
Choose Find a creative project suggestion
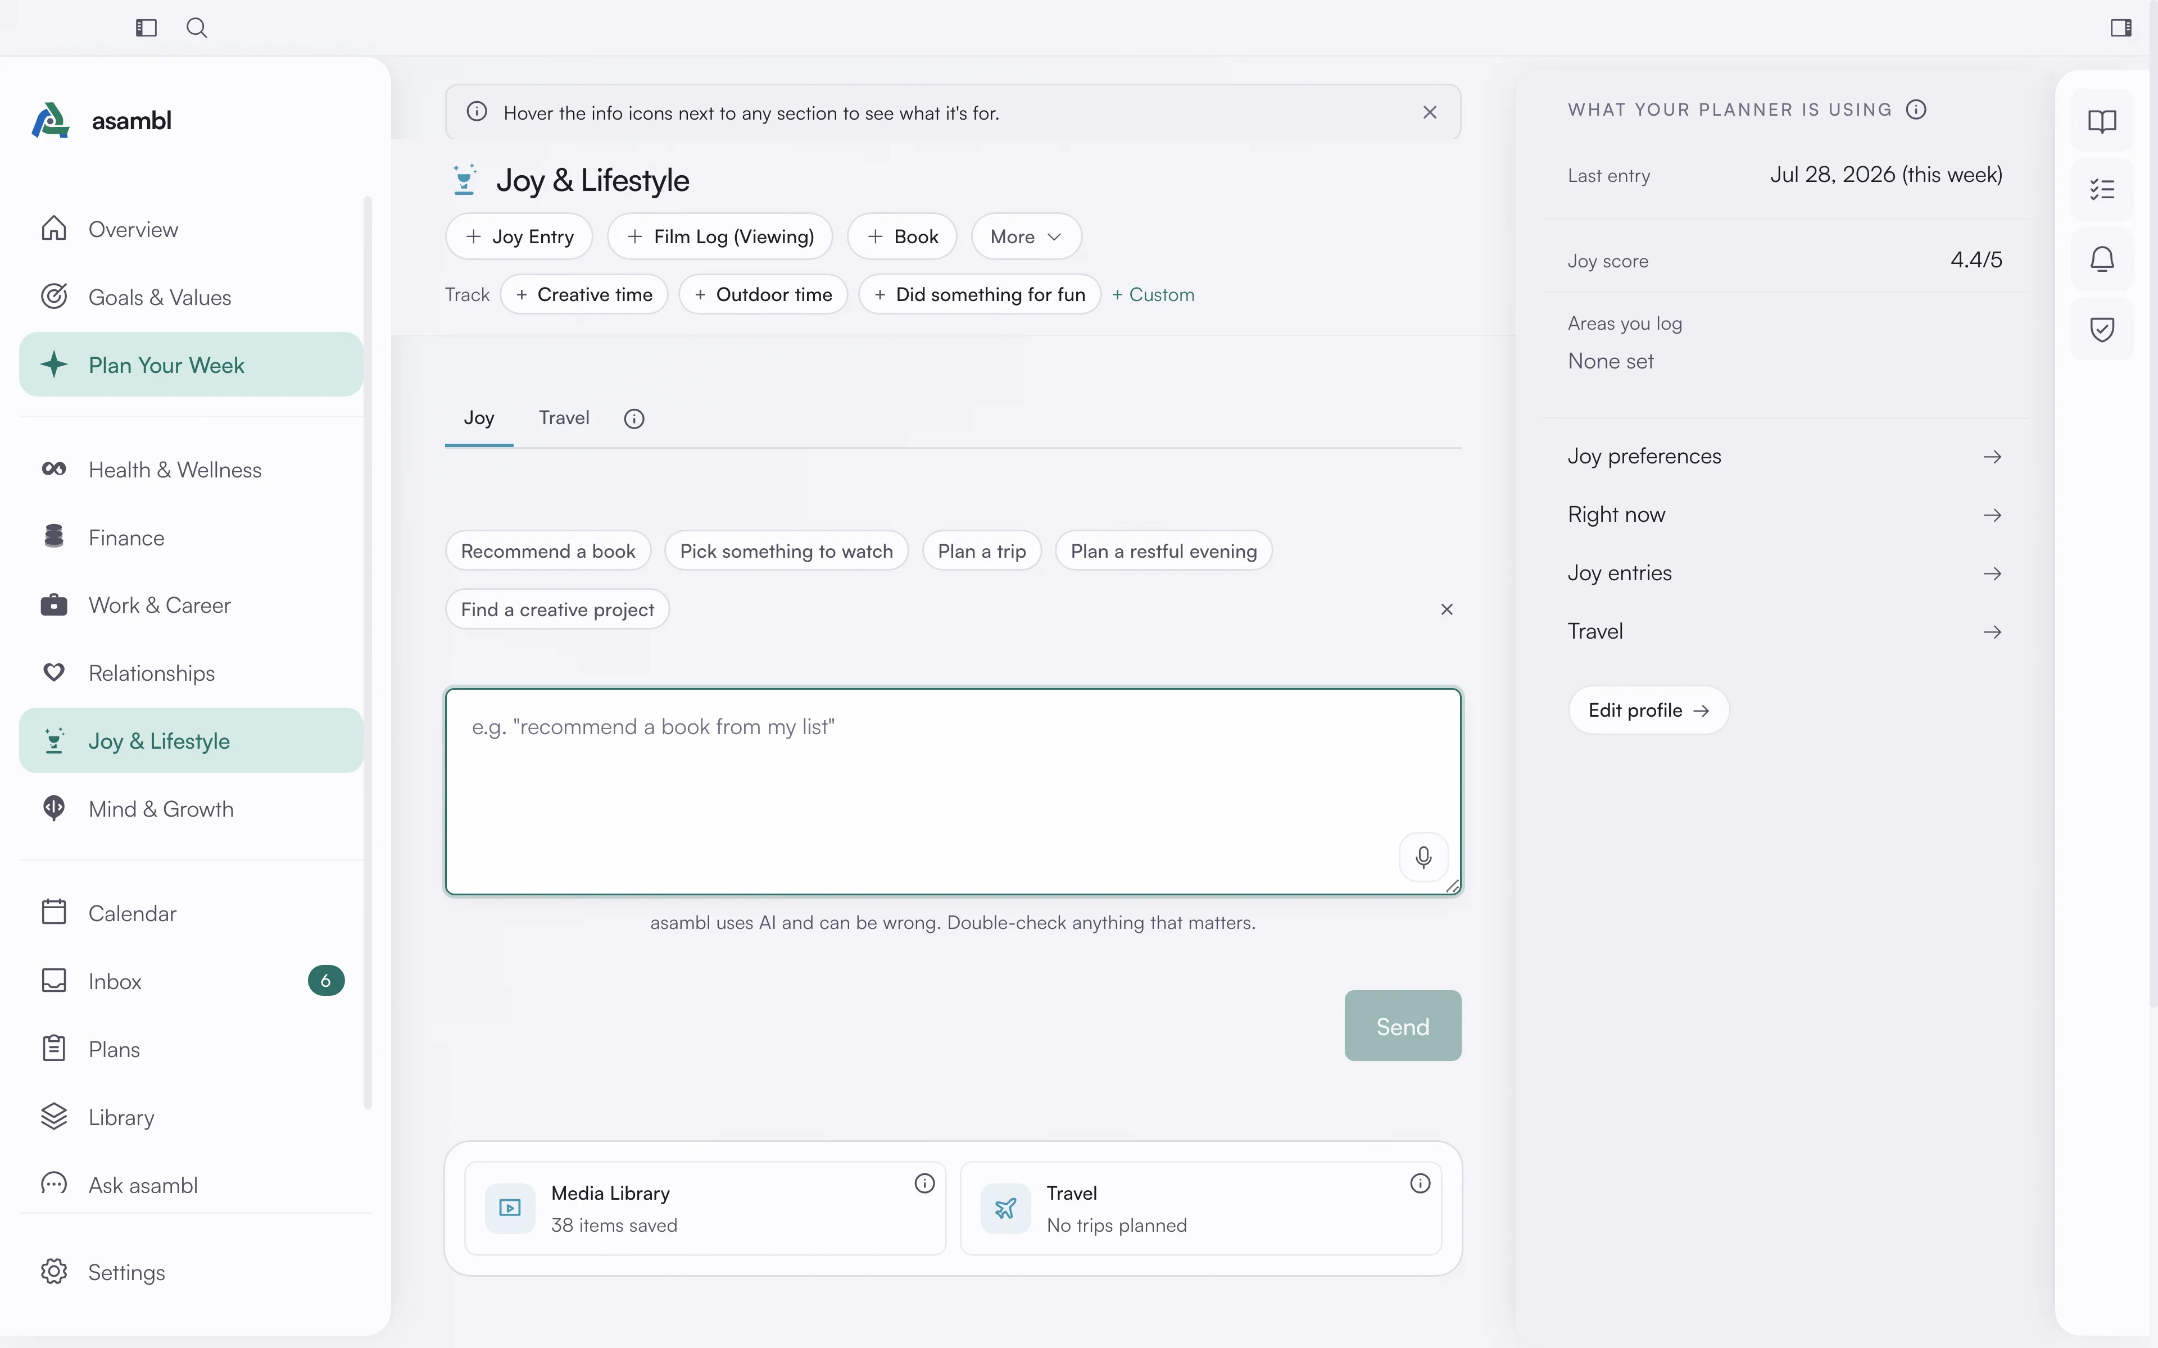tap(557, 610)
